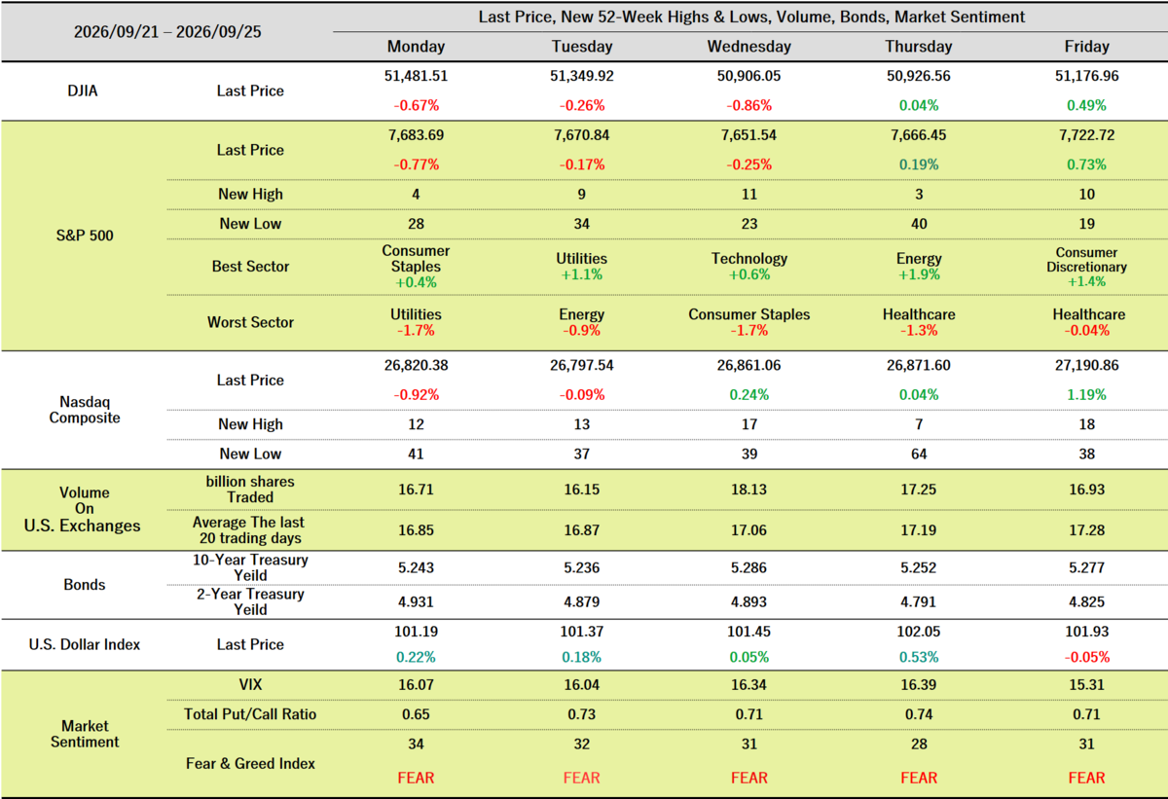This screenshot has height=799, width=1168.
Task: Select the Wednesday column header
Action: pos(749,47)
